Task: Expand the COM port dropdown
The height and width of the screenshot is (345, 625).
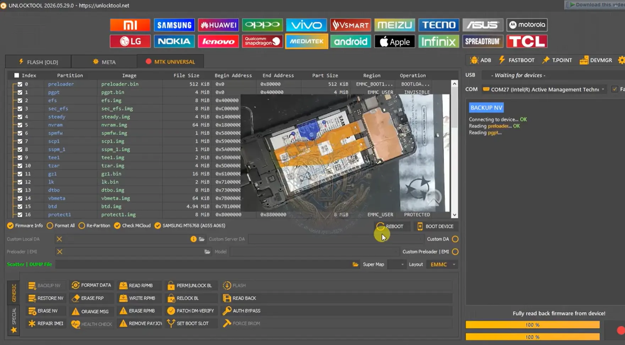Action: (603, 89)
